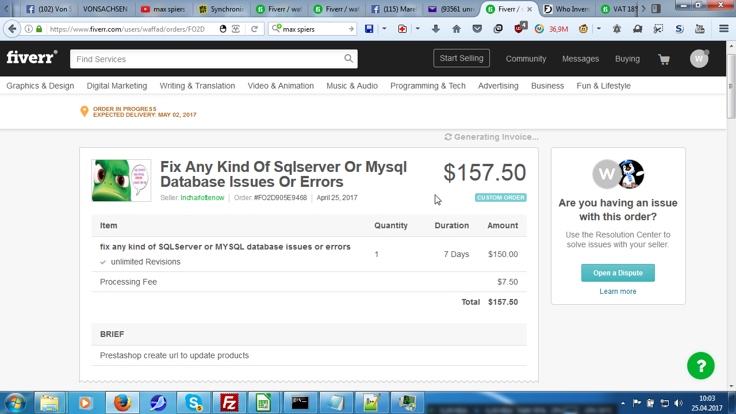Open the Fiverr shopping cart

point(664,59)
